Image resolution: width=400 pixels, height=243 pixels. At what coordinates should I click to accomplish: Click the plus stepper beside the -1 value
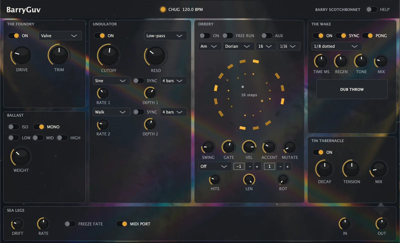(x=257, y=166)
